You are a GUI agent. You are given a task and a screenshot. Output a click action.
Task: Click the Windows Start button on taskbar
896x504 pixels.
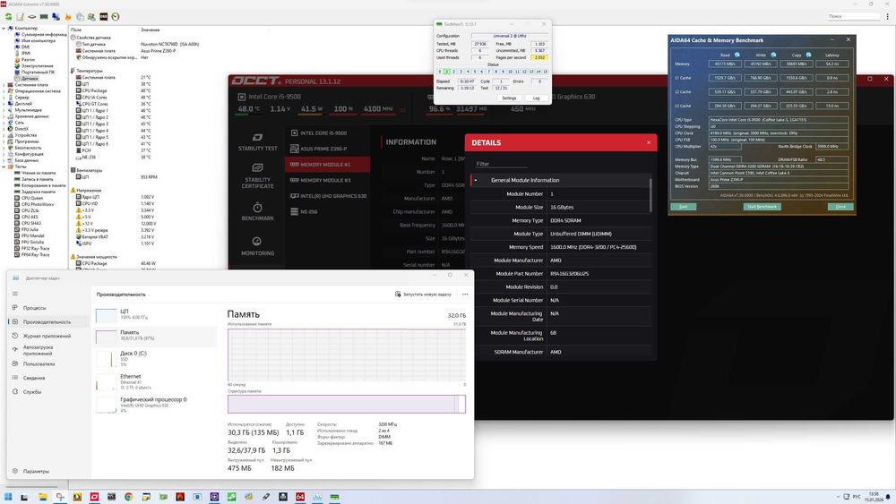(x=8, y=497)
